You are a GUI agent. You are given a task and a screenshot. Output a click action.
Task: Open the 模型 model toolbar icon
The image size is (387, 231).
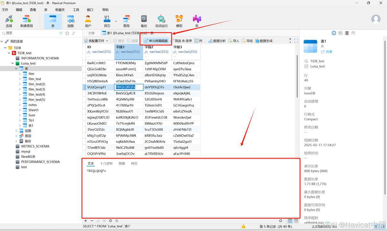pyautogui.click(x=179, y=21)
